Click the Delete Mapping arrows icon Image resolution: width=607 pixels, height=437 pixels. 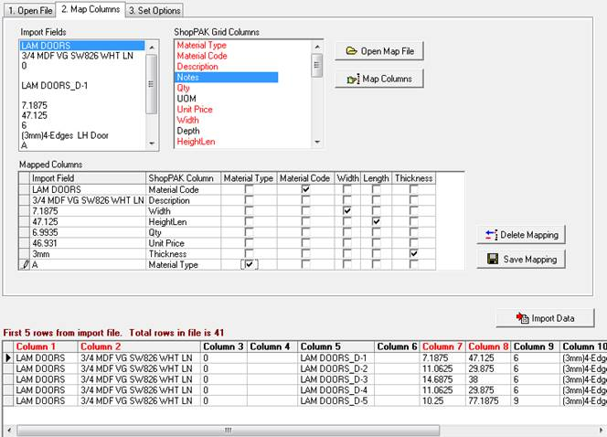click(492, 235)
